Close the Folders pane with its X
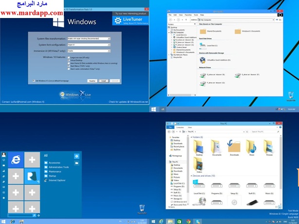This screenshot has width=299, height=224. [x=195, y=24]
